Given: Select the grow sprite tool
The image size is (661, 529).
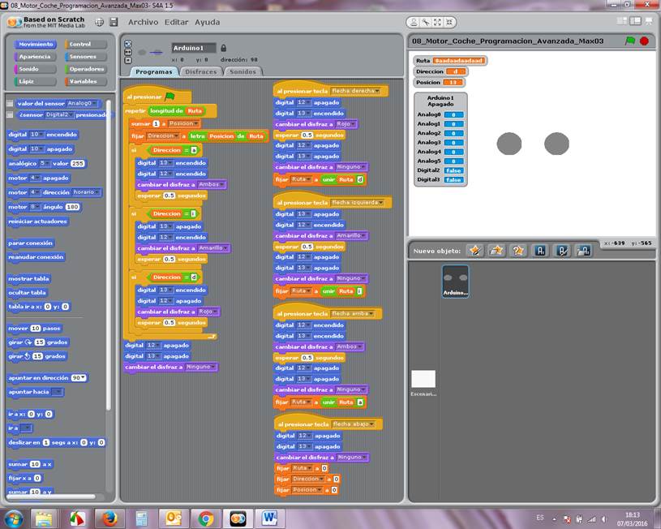Looking at the screenshot, I should point(438,23).
